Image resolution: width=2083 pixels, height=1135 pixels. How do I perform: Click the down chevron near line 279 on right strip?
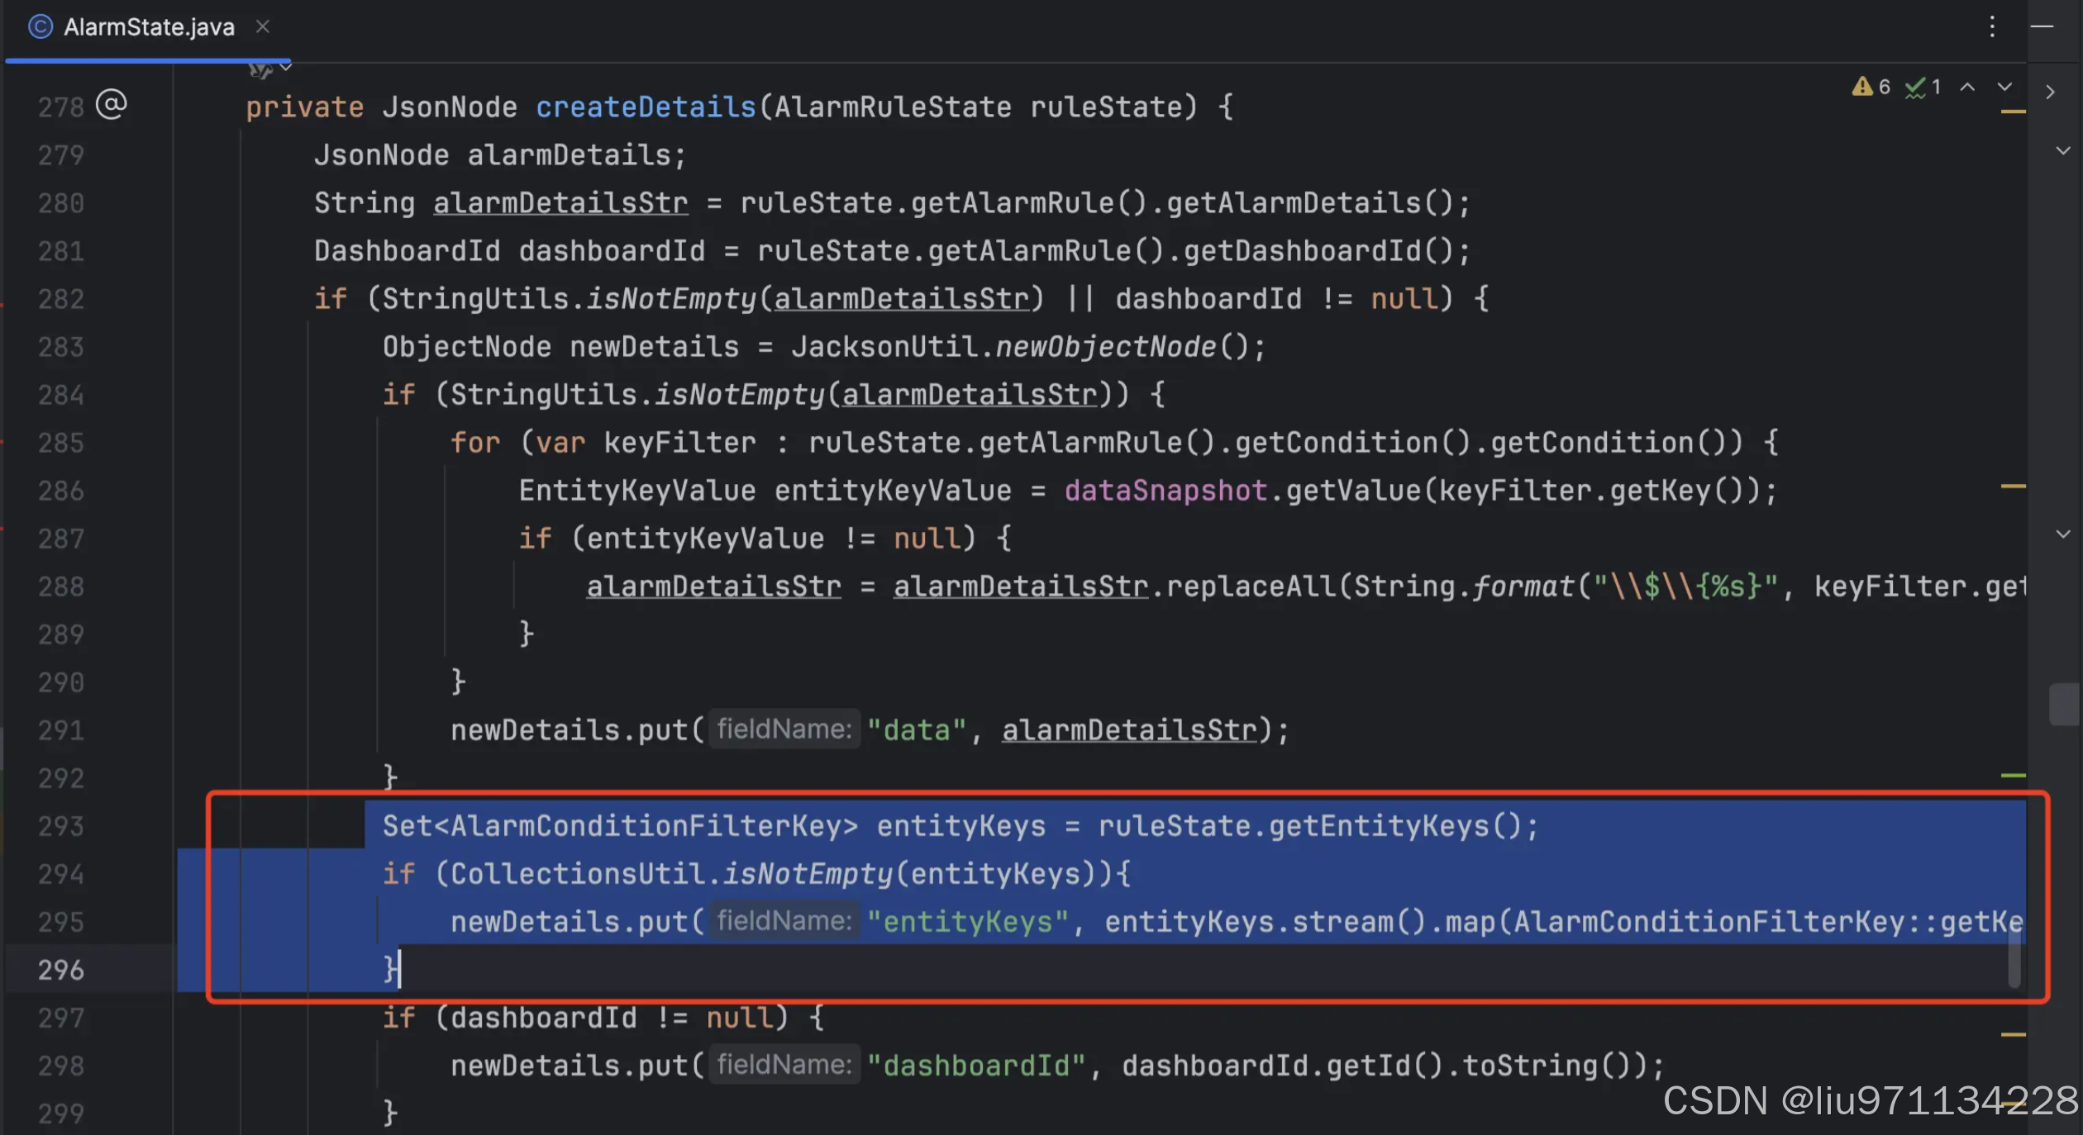pyautogui.click(x=2062, y=150)
